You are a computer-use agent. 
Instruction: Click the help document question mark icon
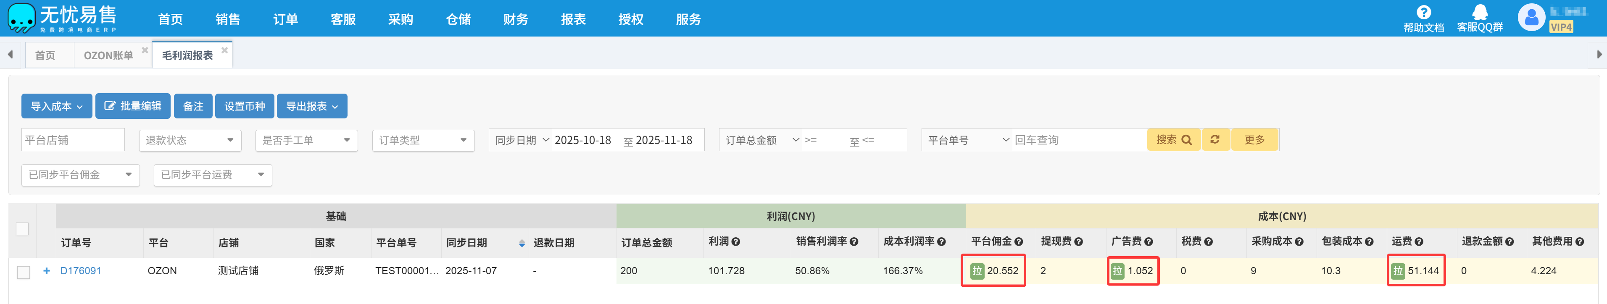1423,13
